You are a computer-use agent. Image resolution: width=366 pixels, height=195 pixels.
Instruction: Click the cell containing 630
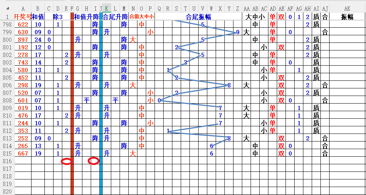coord(23,32)
